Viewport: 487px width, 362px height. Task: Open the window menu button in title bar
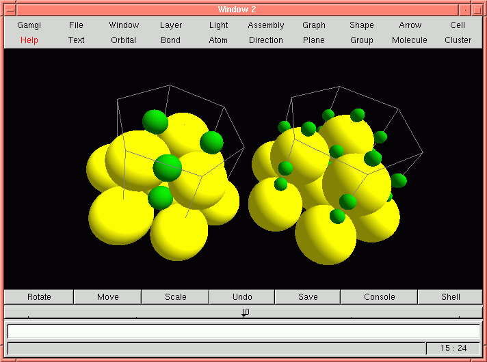[x=10, y=10]
